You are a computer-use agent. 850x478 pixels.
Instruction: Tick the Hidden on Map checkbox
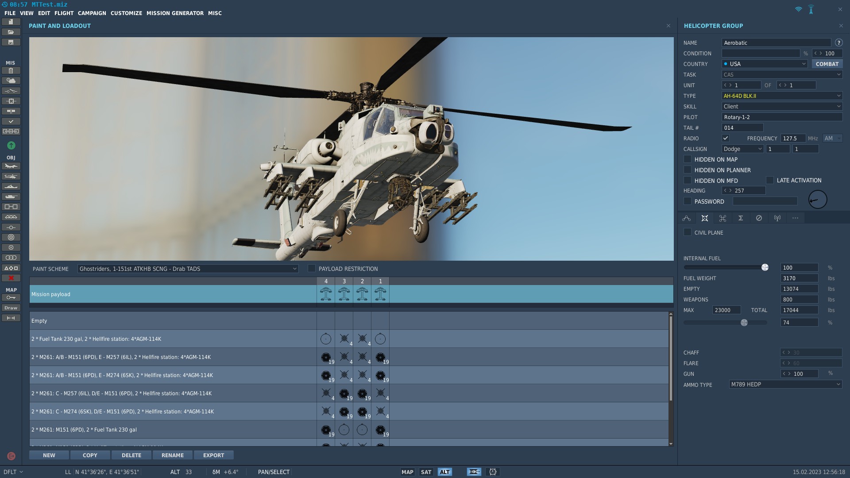coord(688,159)
